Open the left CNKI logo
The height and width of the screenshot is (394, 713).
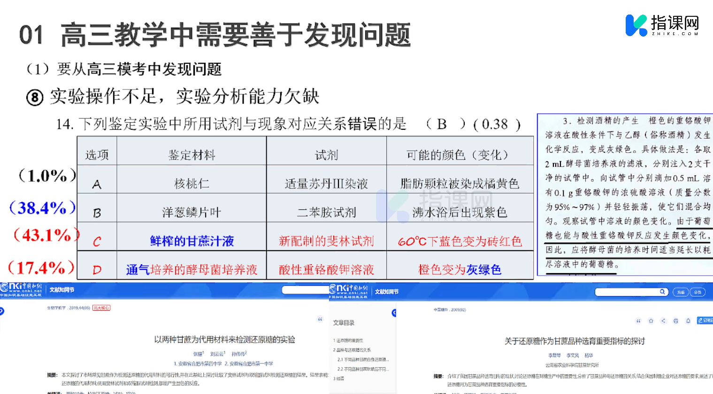pos(21,289)
